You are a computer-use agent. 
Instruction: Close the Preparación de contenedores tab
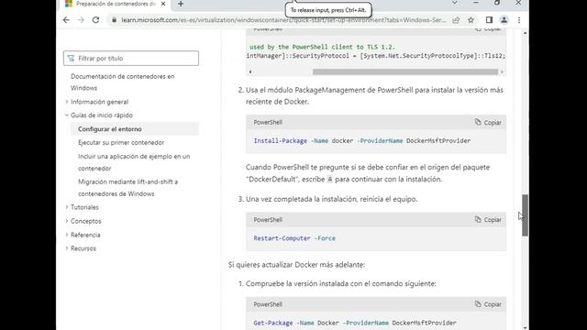tap(163, 4)
